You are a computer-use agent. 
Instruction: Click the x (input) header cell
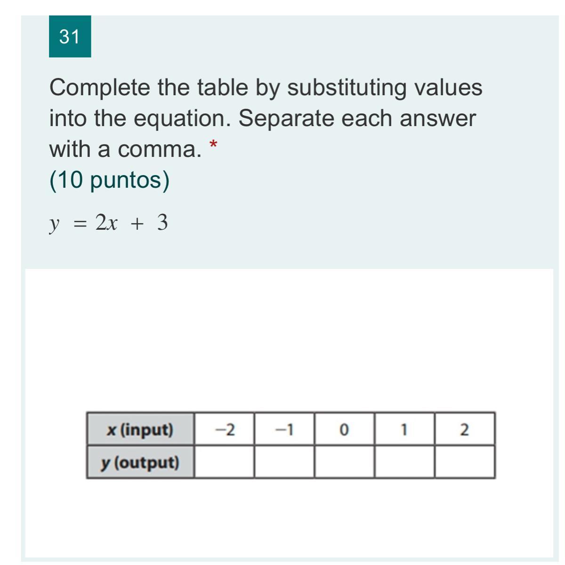pos(140,429)
